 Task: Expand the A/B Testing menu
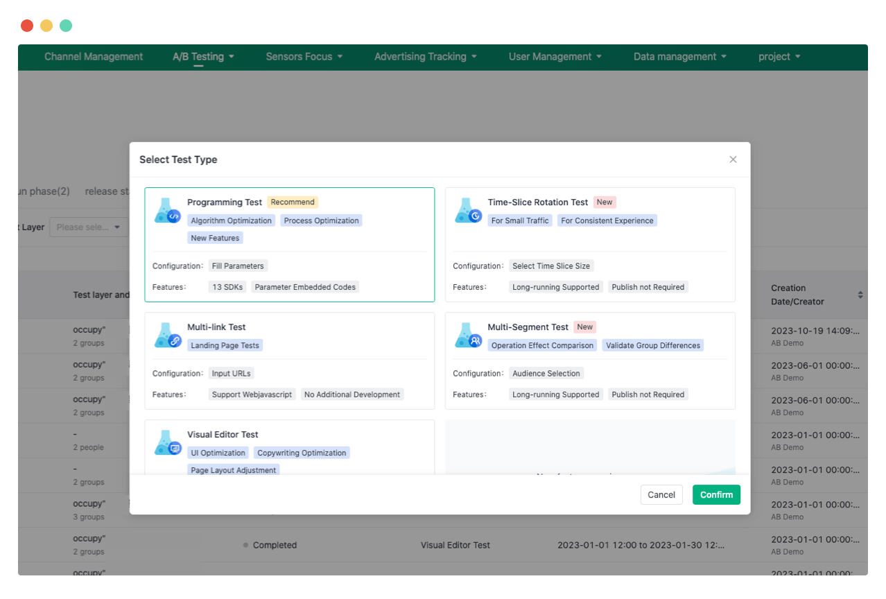[x=203, y=57]
